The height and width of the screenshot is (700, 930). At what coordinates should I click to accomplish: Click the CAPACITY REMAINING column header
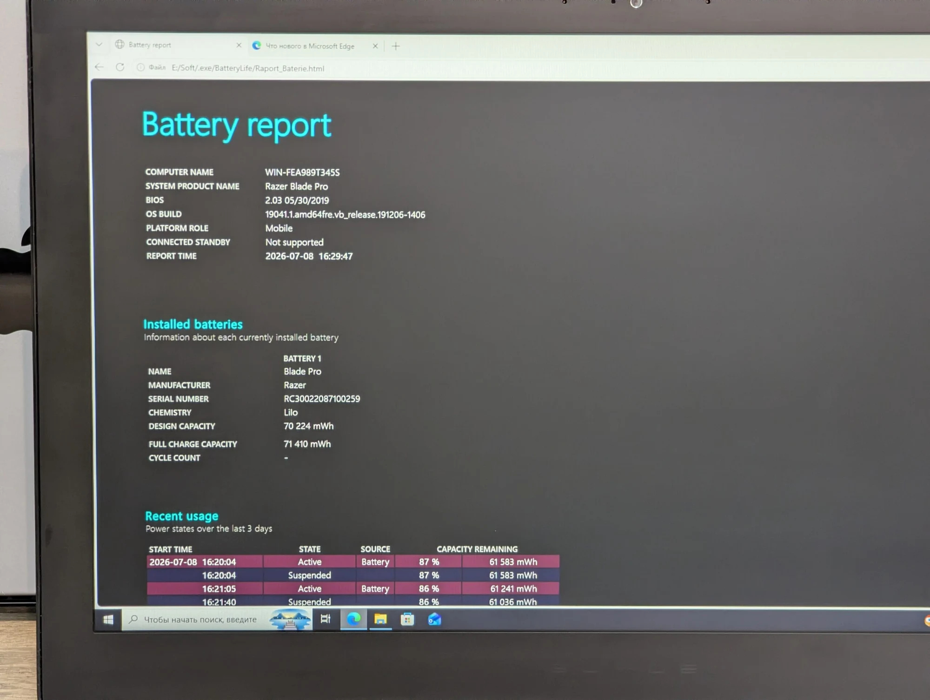click(477, 549)
